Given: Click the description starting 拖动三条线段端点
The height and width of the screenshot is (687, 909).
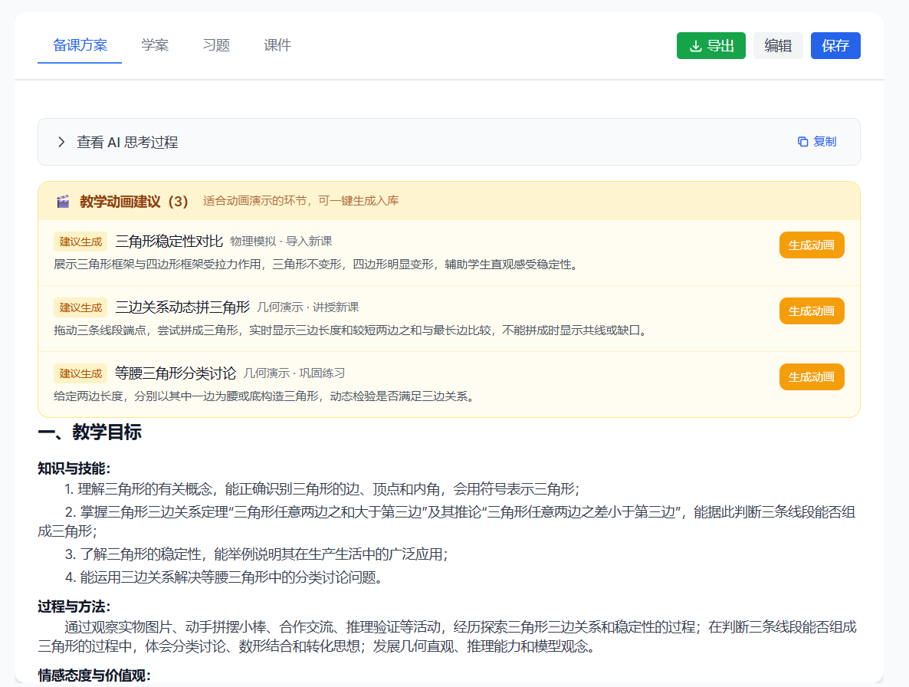Looking at the screenshot, I should [351, 330].
